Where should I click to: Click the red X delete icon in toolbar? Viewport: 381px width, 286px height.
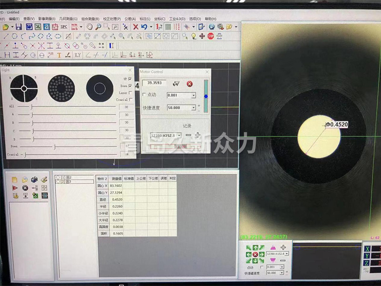(x=136, y=27)
